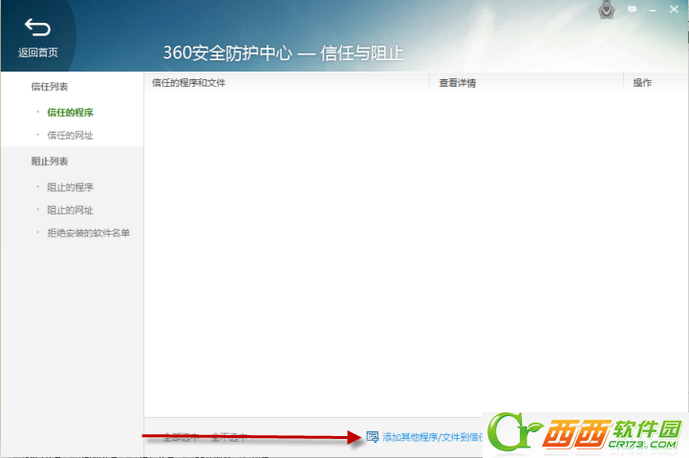Select 信任的程序 in the sidebar
Screen dimensions: 689x458
70,113
